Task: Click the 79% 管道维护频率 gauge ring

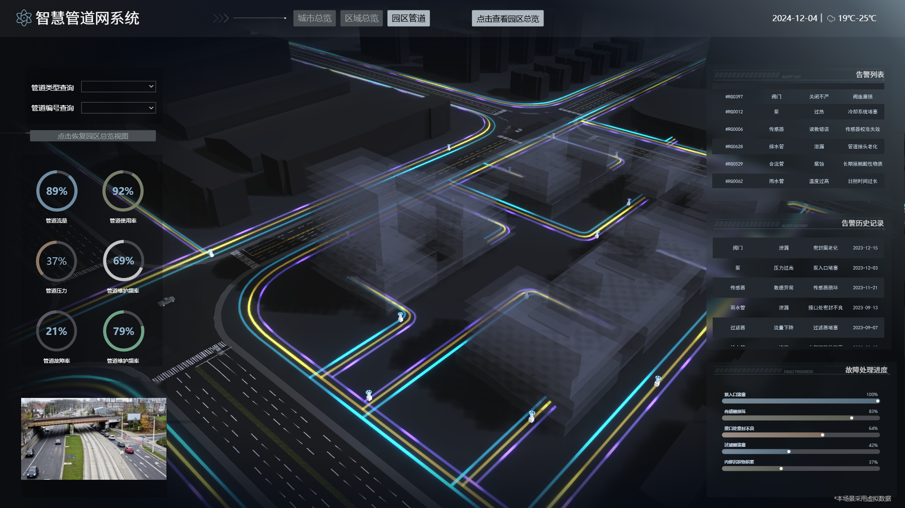Action: click(x=123, y=331)
